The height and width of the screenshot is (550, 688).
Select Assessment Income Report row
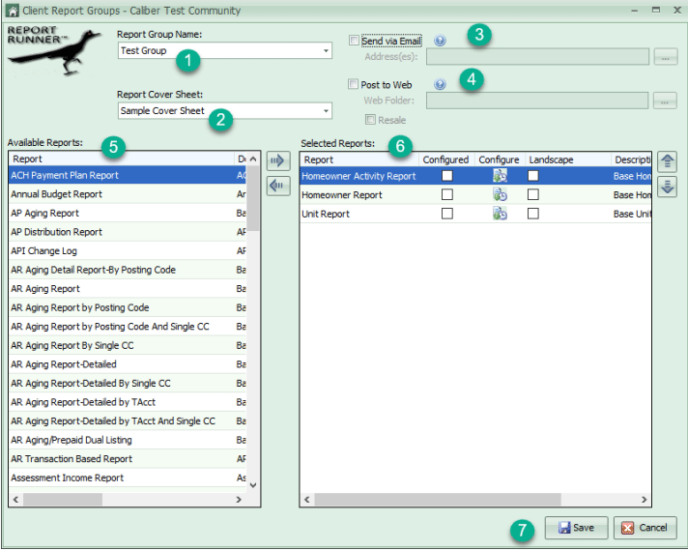[128, 478]
